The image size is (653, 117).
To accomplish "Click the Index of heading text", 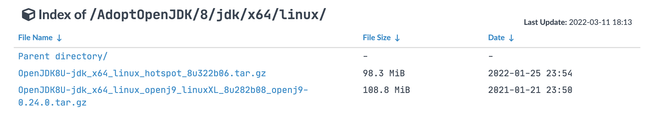I will pyautogui.click(x=62, y=14).
